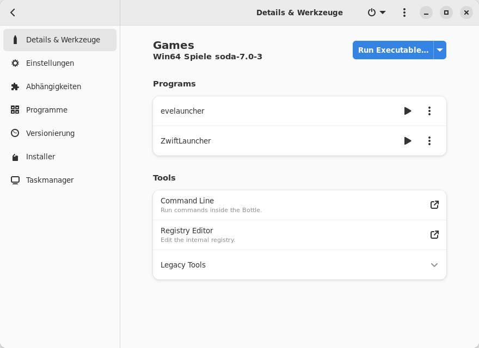The image size is (479, 348).
Task: Select Details & Werkzeuge in the sidebar
Action: pos(60,40)
